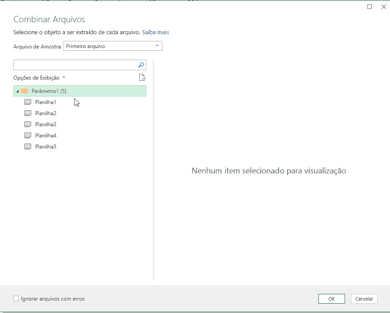Click the search magnifier icon
The width and height of the screenshot is (390, 313).
[141, 64]
